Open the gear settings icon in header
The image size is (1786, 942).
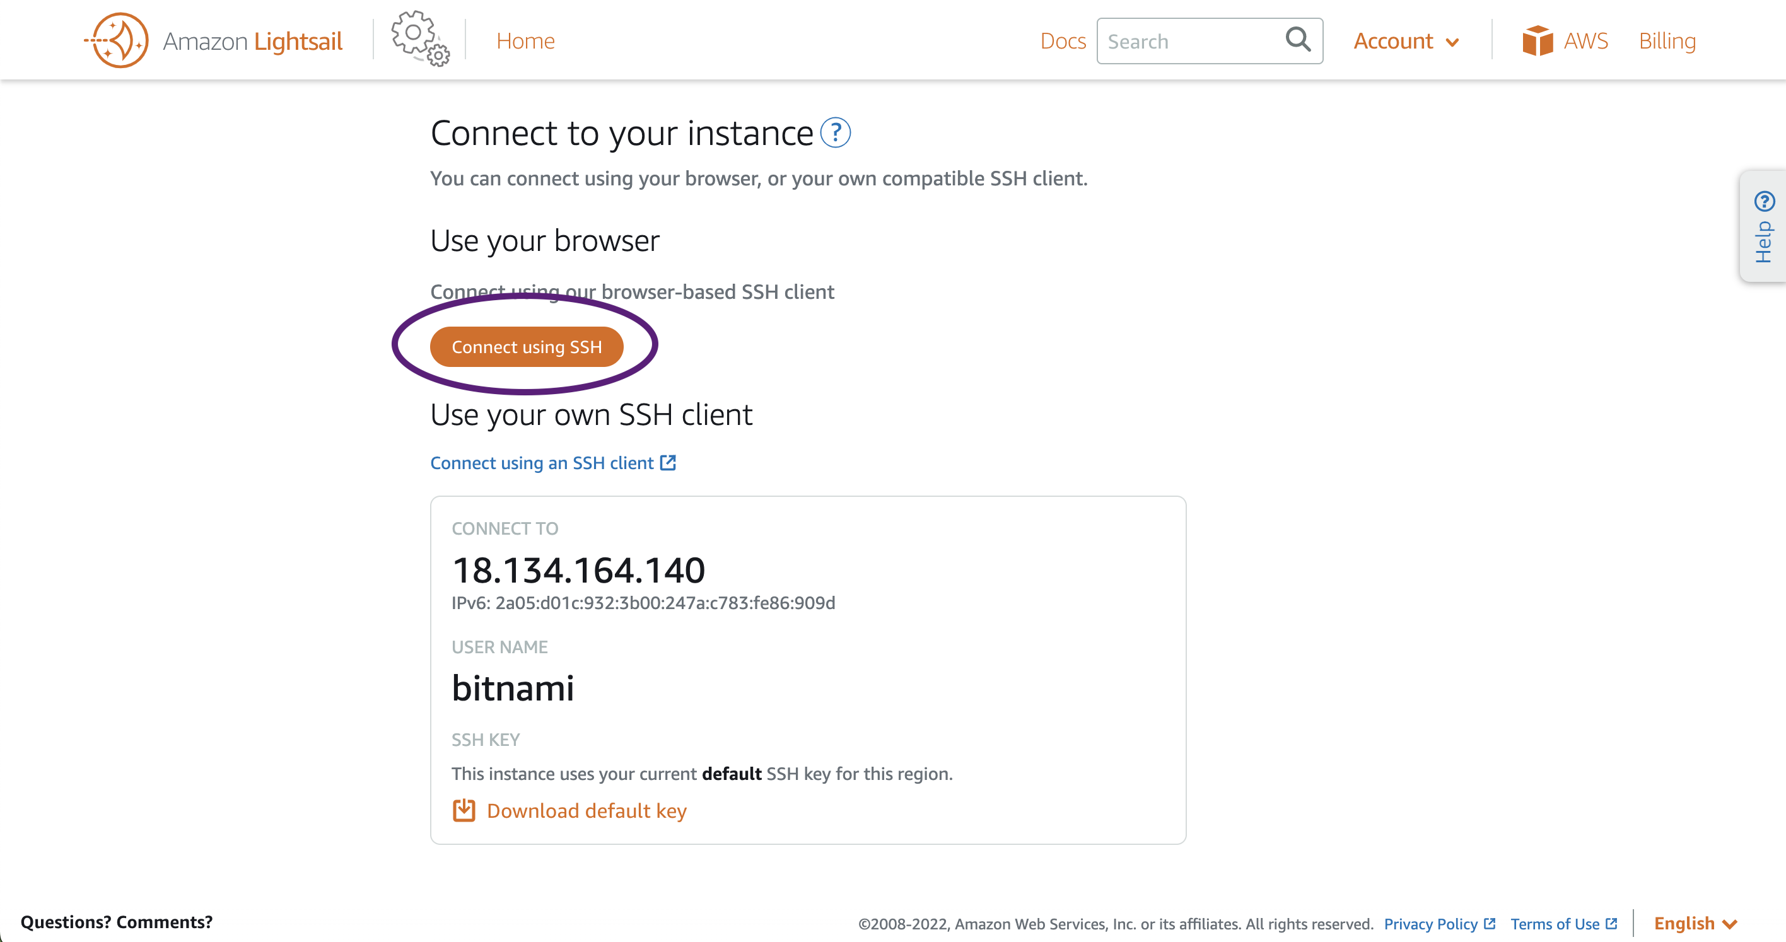420,39
